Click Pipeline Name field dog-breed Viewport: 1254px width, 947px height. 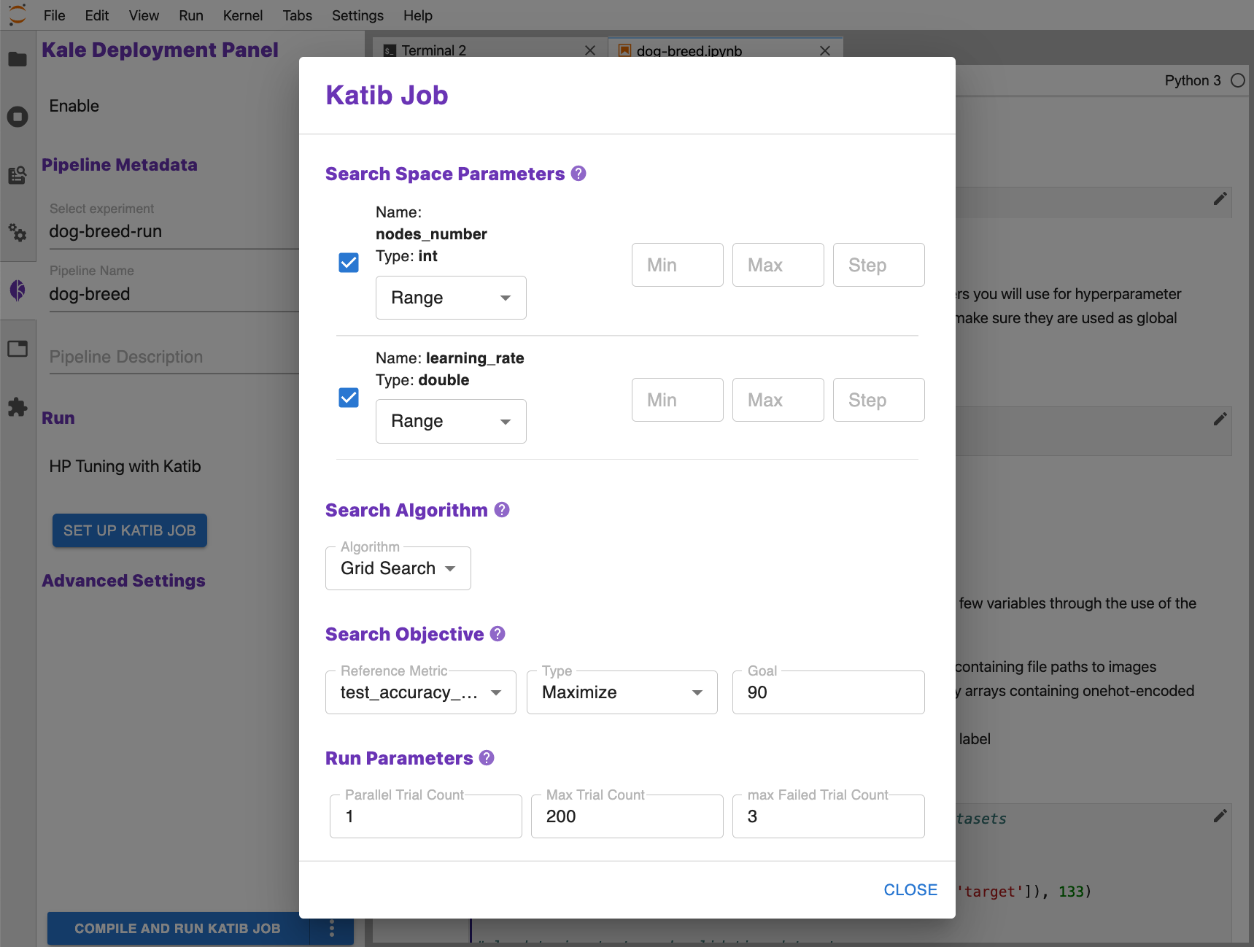tap(174, 294)
